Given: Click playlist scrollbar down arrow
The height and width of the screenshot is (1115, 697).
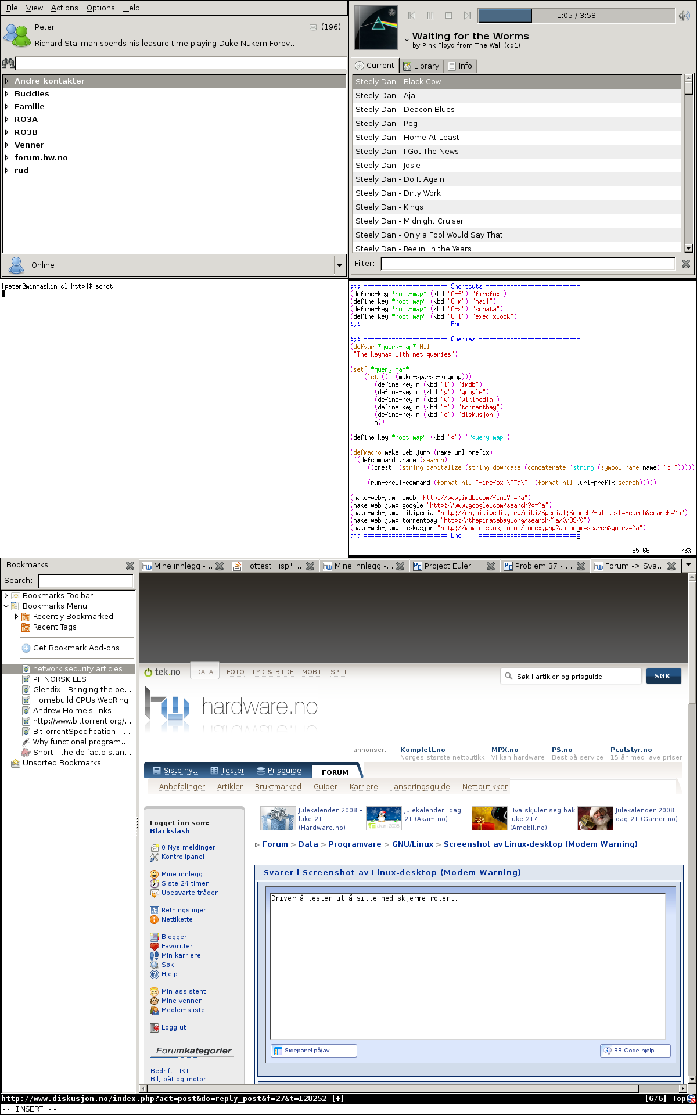Looking at the screenshot, I should coord(689,248).
